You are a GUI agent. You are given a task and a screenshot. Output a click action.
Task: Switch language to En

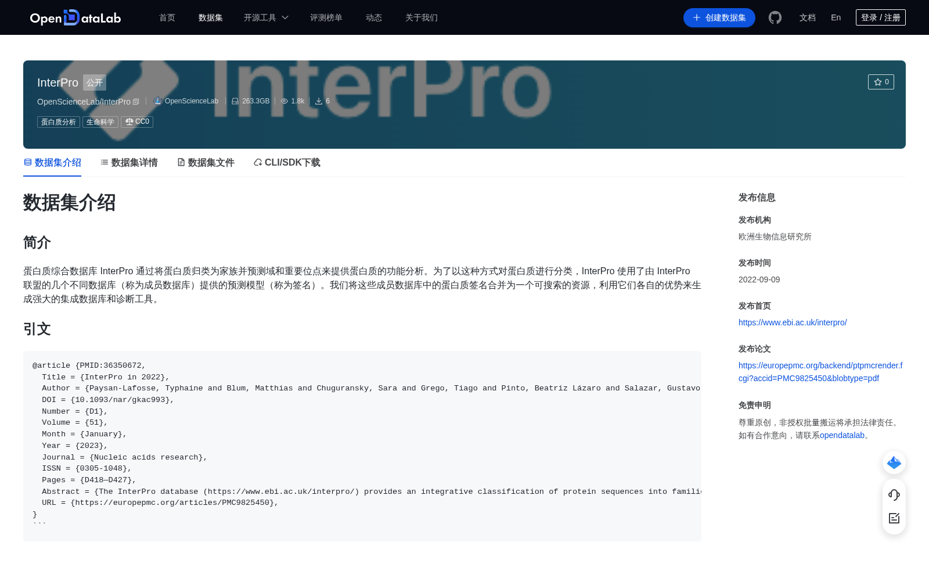coord(836,17)
